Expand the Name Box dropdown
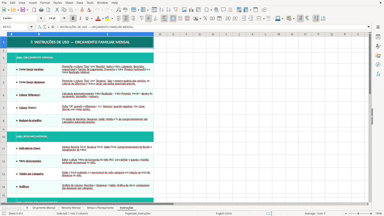 tap(31, 27)
